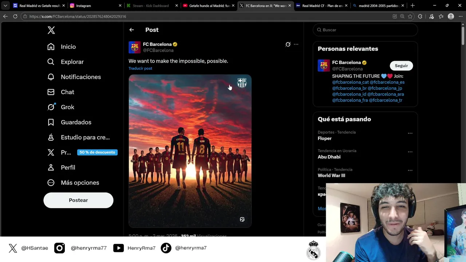The height and width of the screenshot is (262, 466).
Task: Open Explorar in the sidebar
Action: pyautogui.click(x=66, y=62)
